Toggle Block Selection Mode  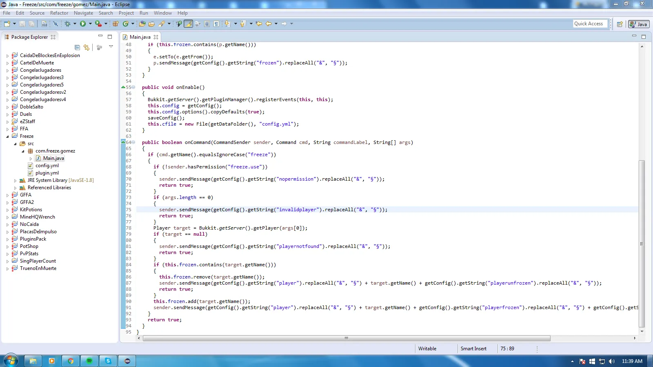pos(207,24)
